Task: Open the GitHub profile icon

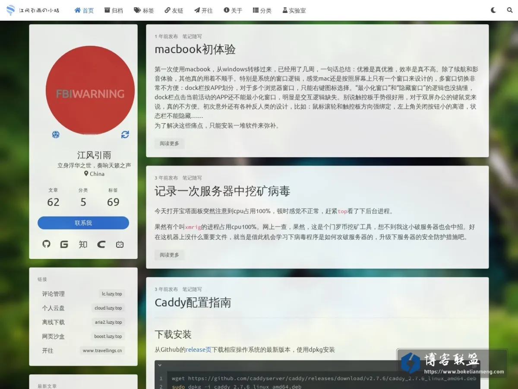Action: 46,244
